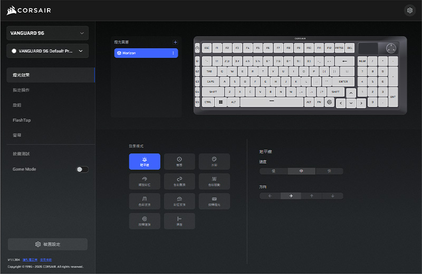
Task: Switch to the FlashTap section
Action: [x=22, y=120]
